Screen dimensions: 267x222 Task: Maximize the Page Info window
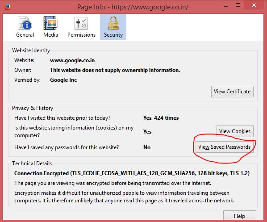[238, 5]
